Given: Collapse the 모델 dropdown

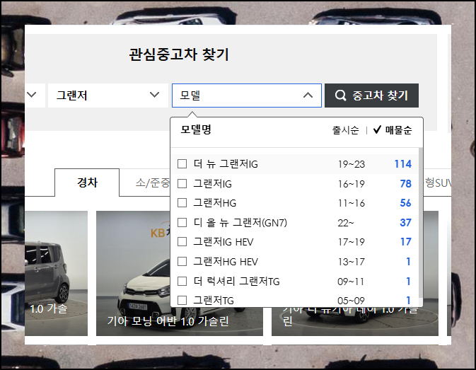Looking at the screenshot, I should coord(247,96).
